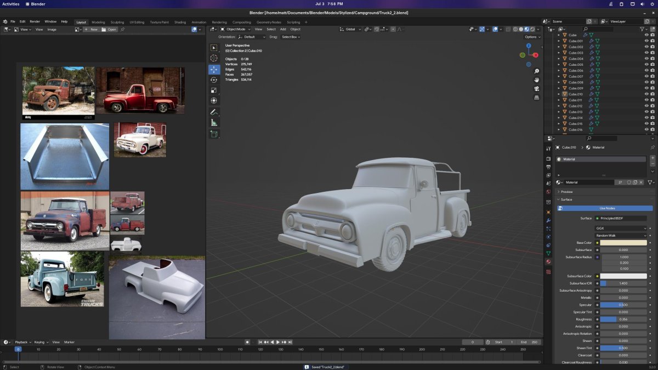Image resolution: width=658 pixels, height=370 pixels.
Task: Select the Add Cube tool
Action: click(x=214, y=134)
